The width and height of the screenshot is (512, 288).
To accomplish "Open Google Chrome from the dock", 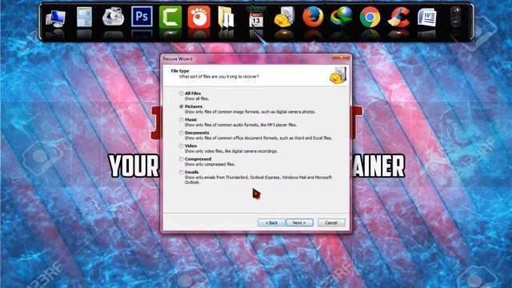I will point(370,17).
